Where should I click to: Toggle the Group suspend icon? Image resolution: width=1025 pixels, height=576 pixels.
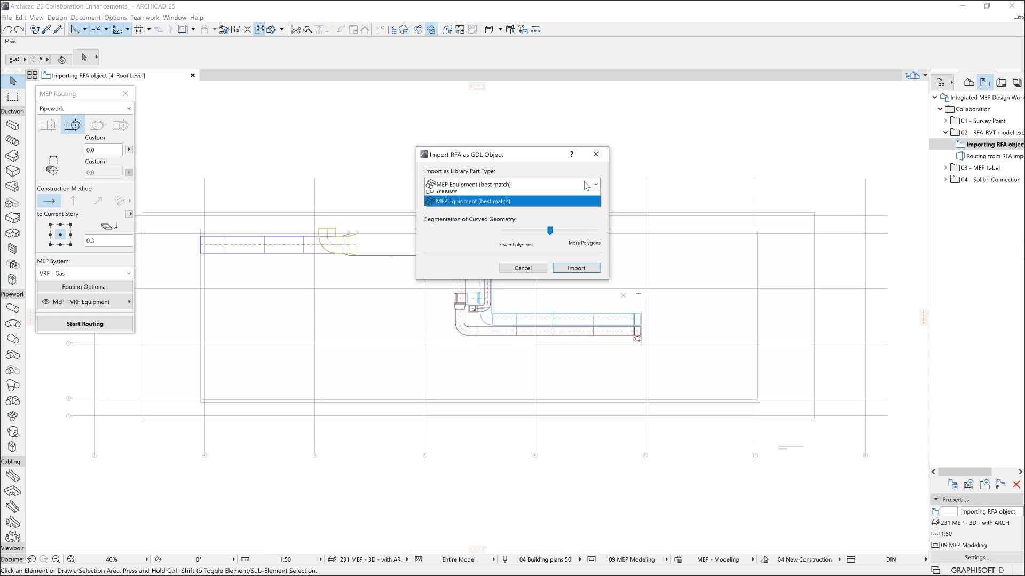259,29
